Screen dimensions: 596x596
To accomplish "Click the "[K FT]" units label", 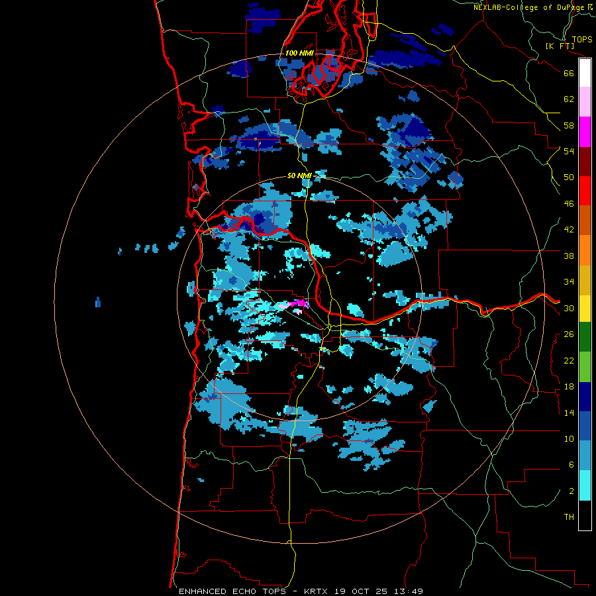I will click(x=560, y=46).
